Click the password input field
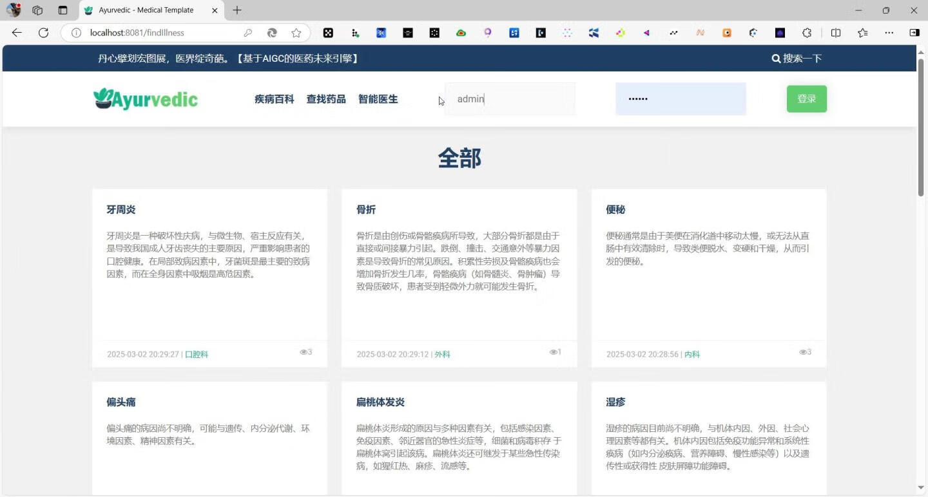This screenshot has height=497, width=928. (x=681, y=98)
